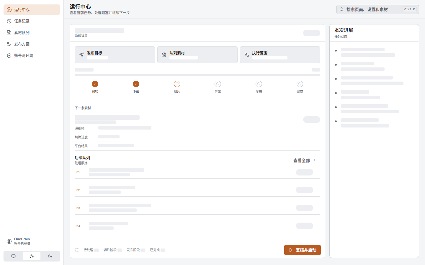The height and width of the screenshot is (265, 425).
Task: Click the 切片阶段 status label
Action: (x=110, y=250)
